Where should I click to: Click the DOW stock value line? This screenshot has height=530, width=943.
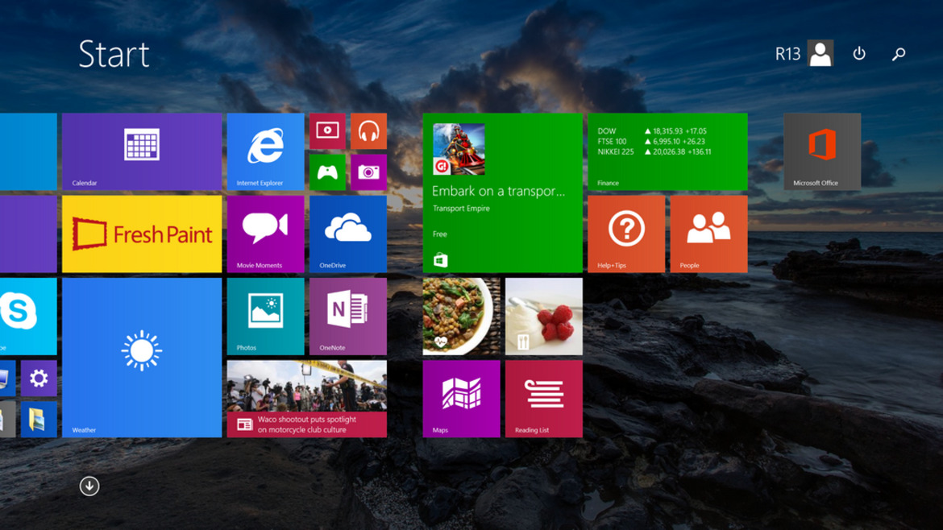tap(652, 131)
